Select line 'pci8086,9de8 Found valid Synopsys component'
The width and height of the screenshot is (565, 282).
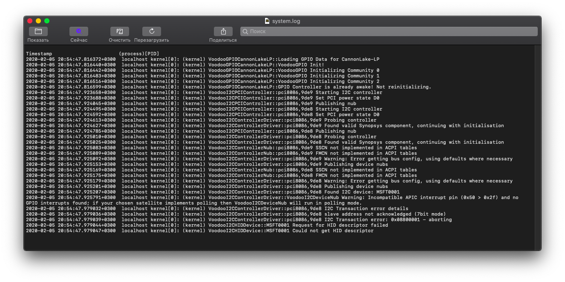pyautogui.click(x=265, y=142)
